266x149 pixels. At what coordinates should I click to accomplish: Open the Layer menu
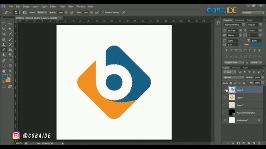click(x=36, y=7)
